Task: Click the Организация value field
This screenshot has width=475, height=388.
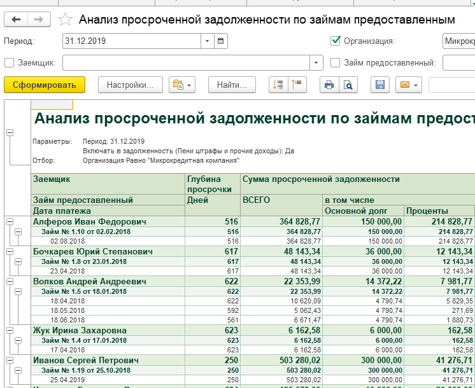Action: pos(458,41)
